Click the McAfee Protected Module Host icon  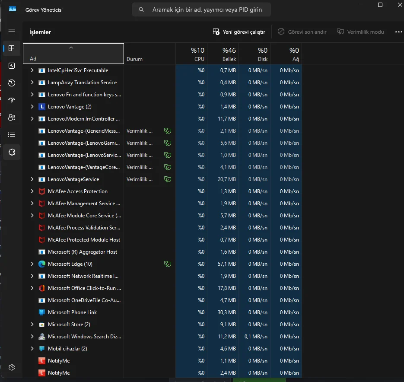pos(42,240)
